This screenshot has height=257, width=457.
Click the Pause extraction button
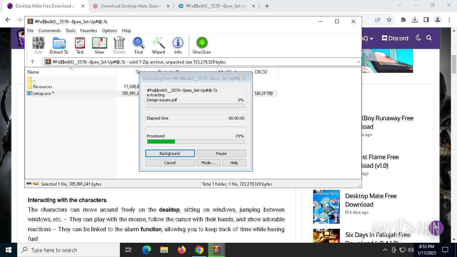point(221,153)
